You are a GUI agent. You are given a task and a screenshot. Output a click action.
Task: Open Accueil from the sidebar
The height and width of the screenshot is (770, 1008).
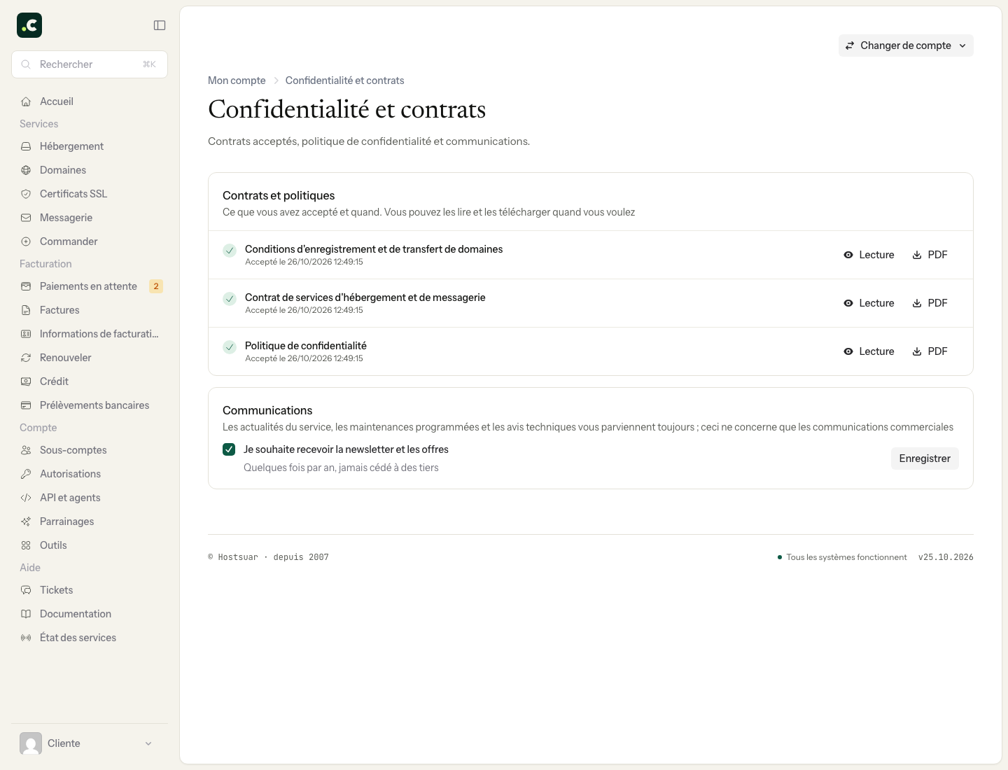tap(90, 101)
